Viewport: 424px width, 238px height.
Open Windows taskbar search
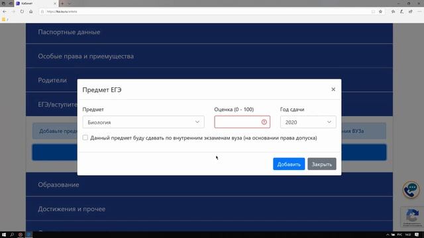click(x=12, y=235)
